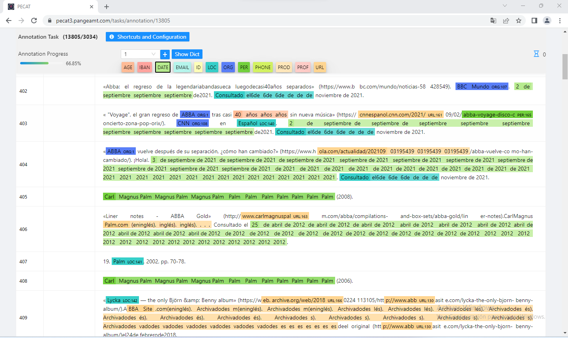
Task: Click the Español LOC:140 annotation
Action: coord(257,123)
